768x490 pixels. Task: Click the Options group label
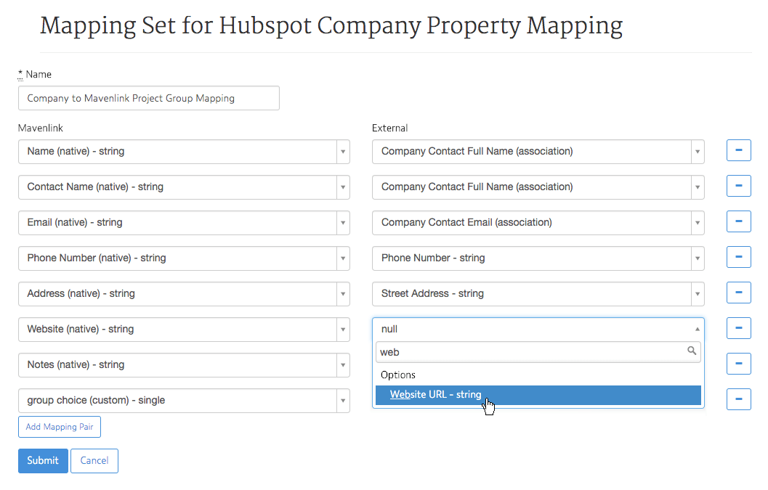397,375
